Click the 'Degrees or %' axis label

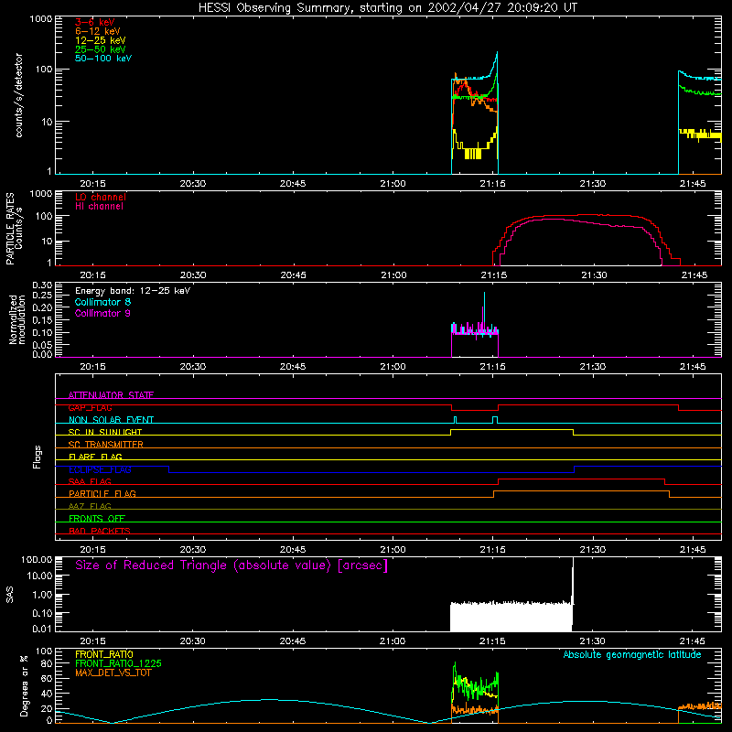click(x=25, y=685)
